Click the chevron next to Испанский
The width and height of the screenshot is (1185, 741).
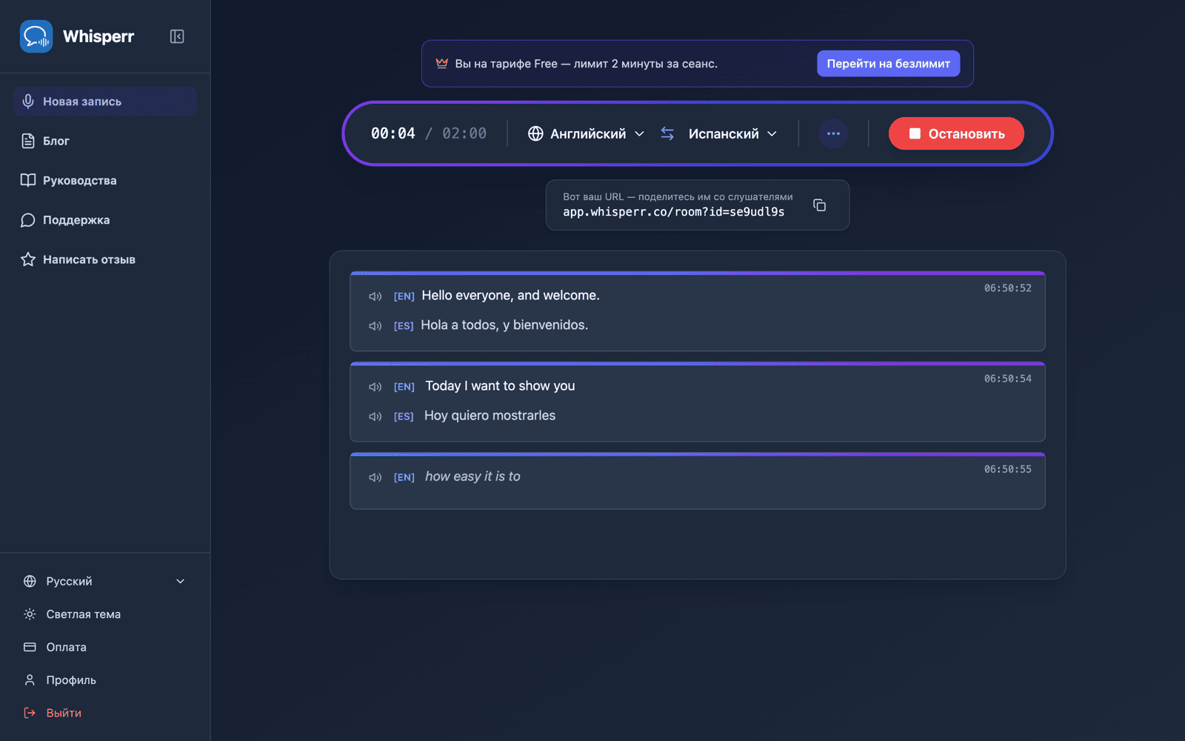[x=772, y=133]
